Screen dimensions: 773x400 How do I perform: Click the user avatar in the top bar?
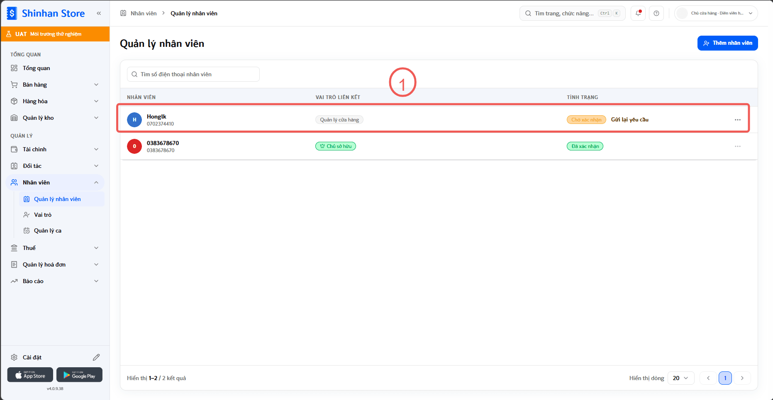pyautogui.click(x=682, y=13)
